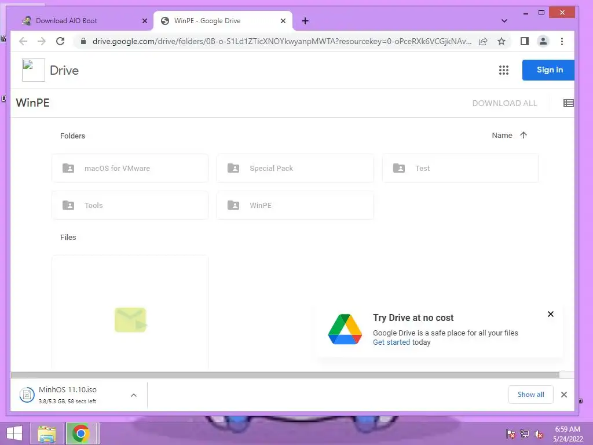The height and width of the screenshot is (445, 593).
Task: Close the WinPE Google Drive tab
Action: click(x=283, y=21)
